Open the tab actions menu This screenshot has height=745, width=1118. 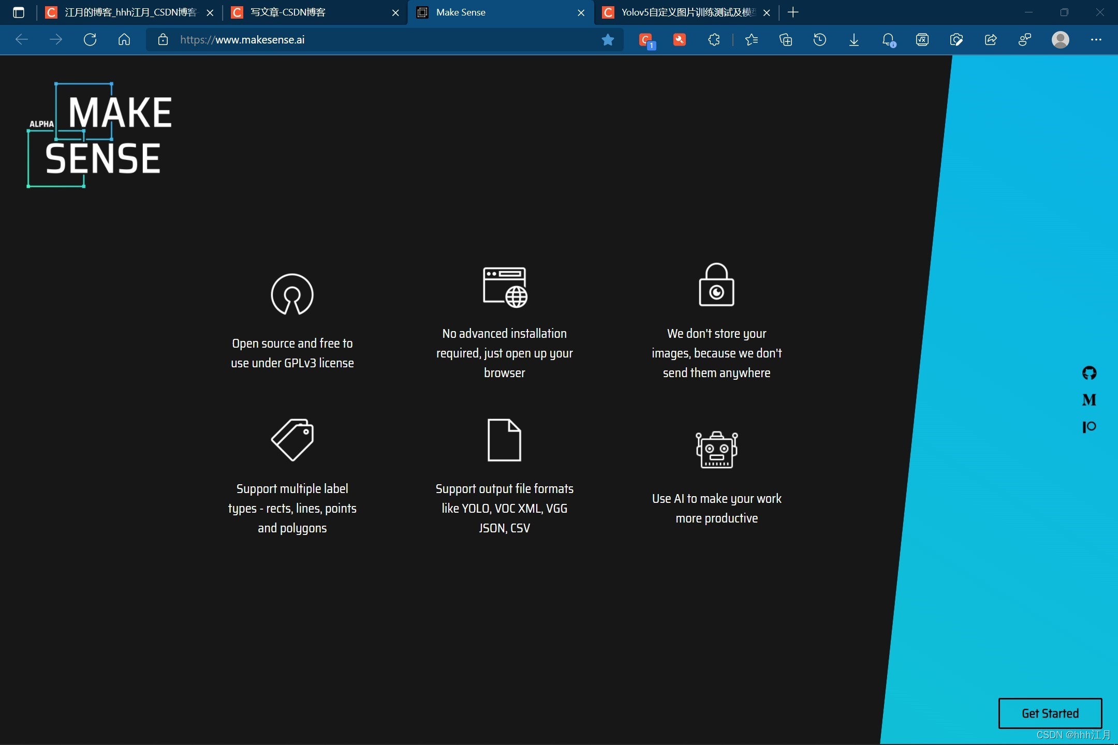pyautogui.click(x=19, y=12)
